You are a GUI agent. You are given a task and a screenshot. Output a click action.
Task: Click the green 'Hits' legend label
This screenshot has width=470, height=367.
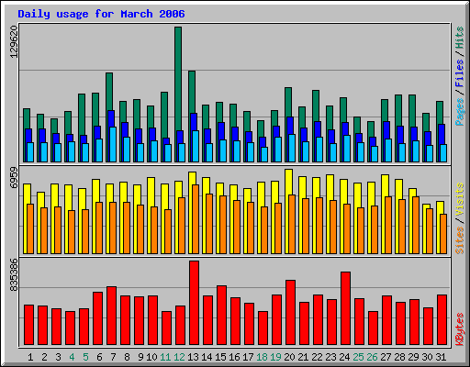pyautogui.click(x=460, y=38)
